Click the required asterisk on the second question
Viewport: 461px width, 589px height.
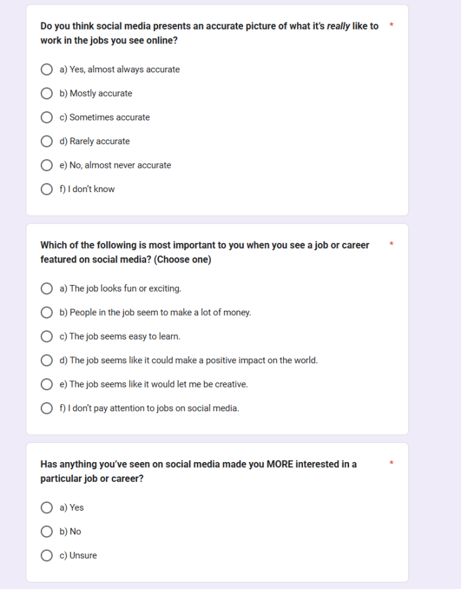click(391, 245)
